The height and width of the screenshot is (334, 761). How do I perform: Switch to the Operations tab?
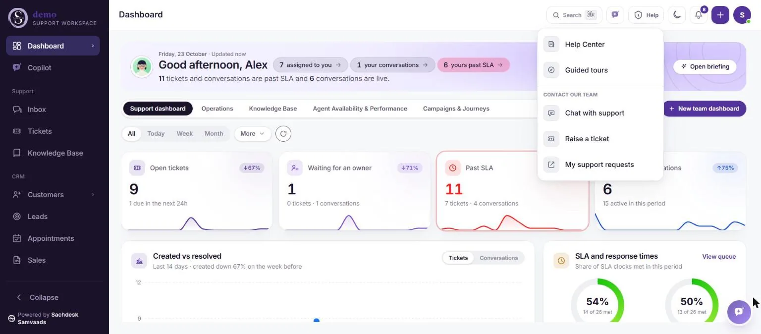217,109
